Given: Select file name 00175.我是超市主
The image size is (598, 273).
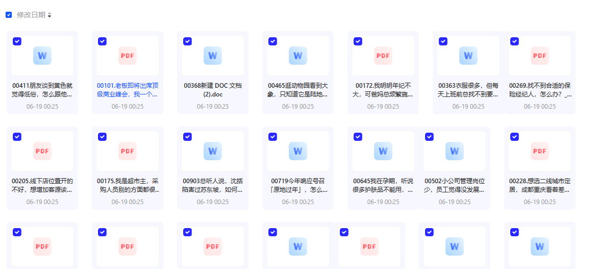Looking at the screenshot, I should (128, 185).
